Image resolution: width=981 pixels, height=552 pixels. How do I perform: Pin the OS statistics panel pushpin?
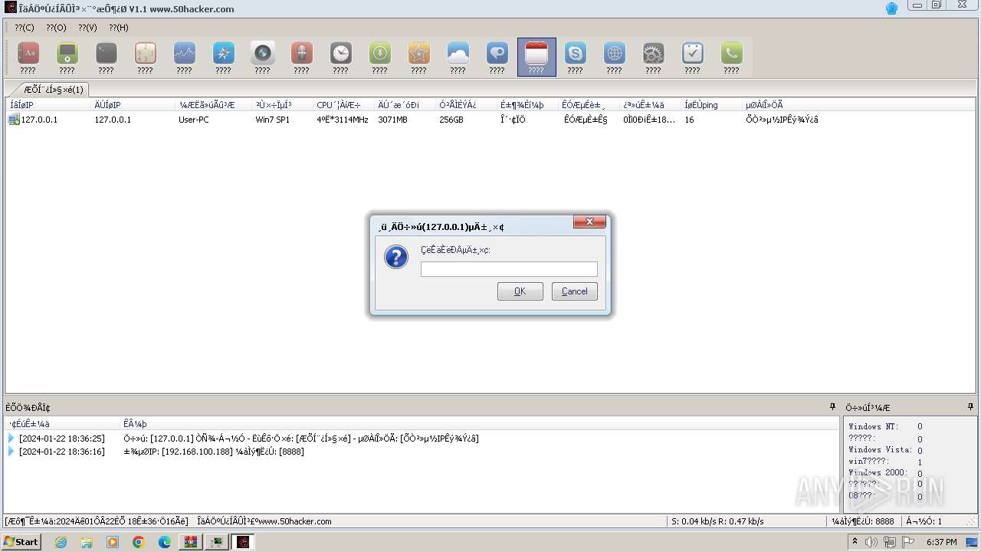(x=970, y=407)
